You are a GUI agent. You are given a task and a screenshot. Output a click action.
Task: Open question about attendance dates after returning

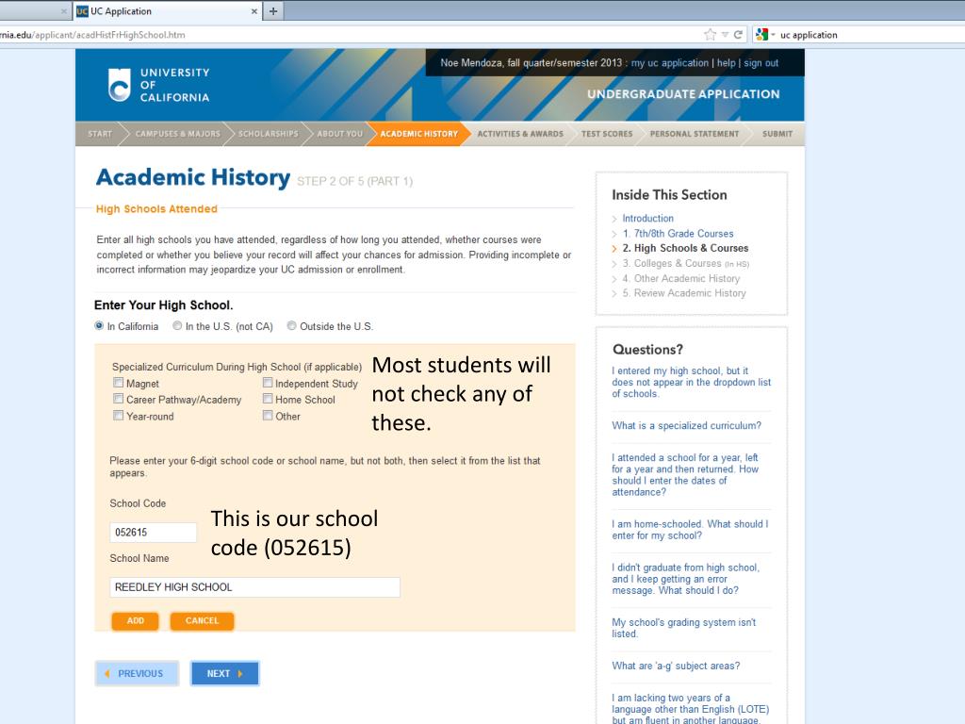point(685,475)
